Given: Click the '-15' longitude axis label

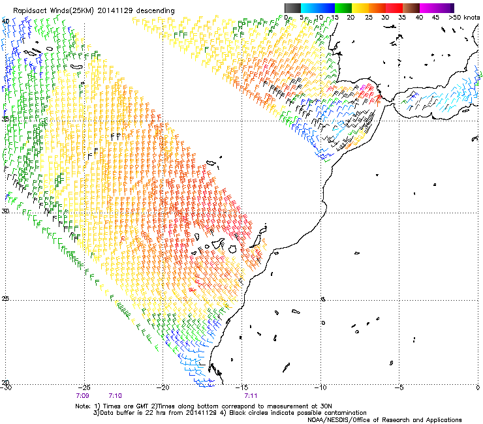Looking at the screenshot, I should click(x=241, y=387).
